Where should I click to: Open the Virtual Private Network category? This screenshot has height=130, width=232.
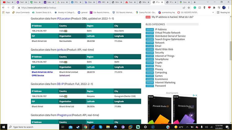coord(168,33)
